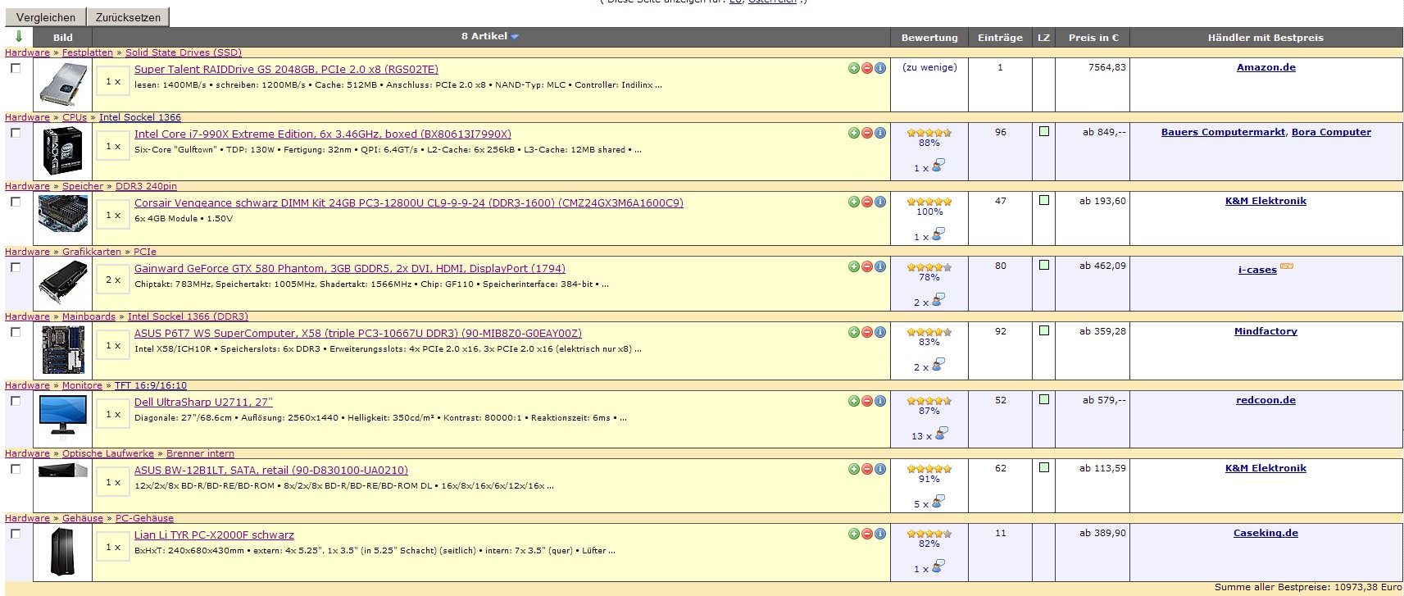Open info icon for ASUS BW-12B1LT
Image resolution: width=1404 pixels, height=596 pixels.
880,469
